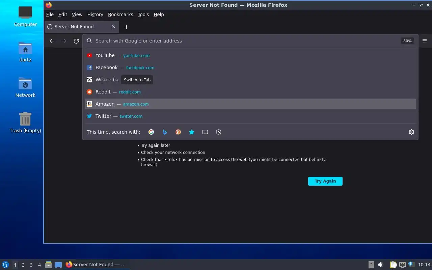
Task: Select the Network desktop icon
Action: point(25,87)
